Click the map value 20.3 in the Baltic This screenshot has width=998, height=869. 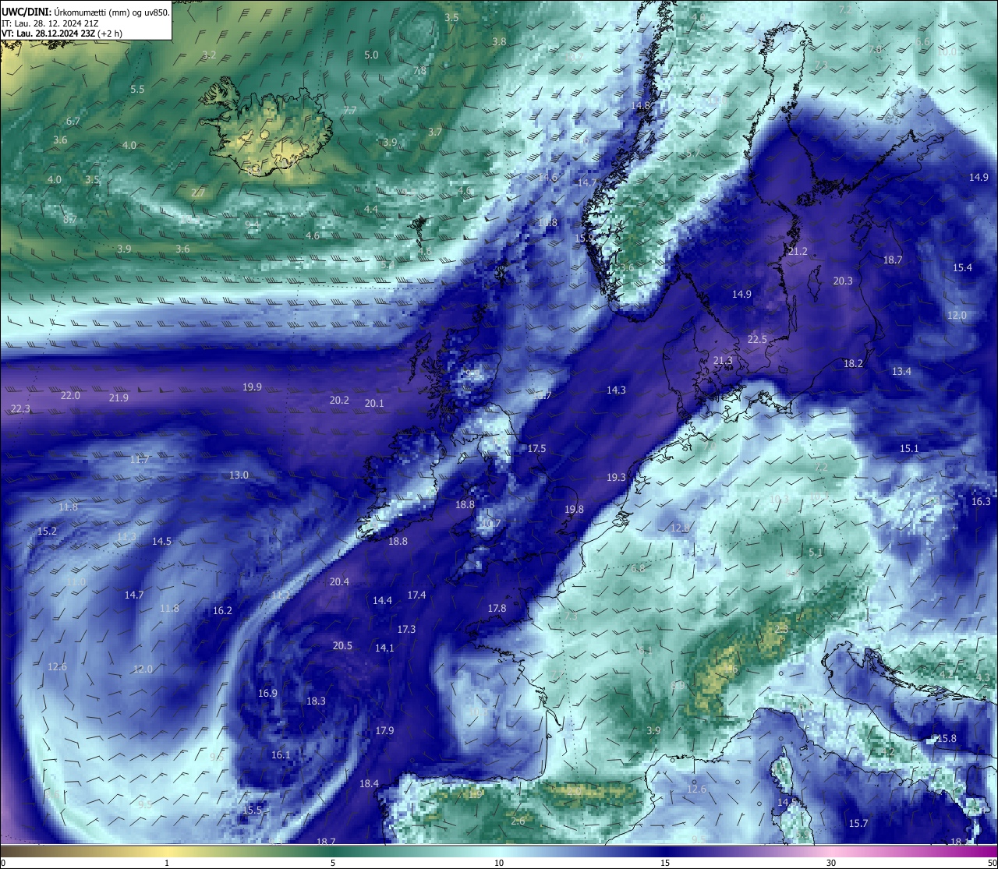point(843,281)
